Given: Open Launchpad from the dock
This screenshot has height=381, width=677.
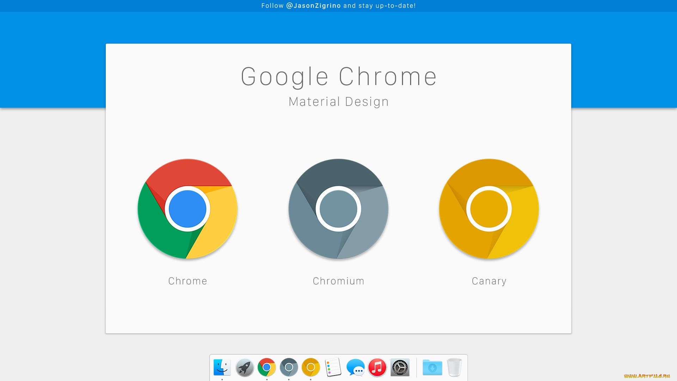Looking at the screenshot, I should point(245,367).
